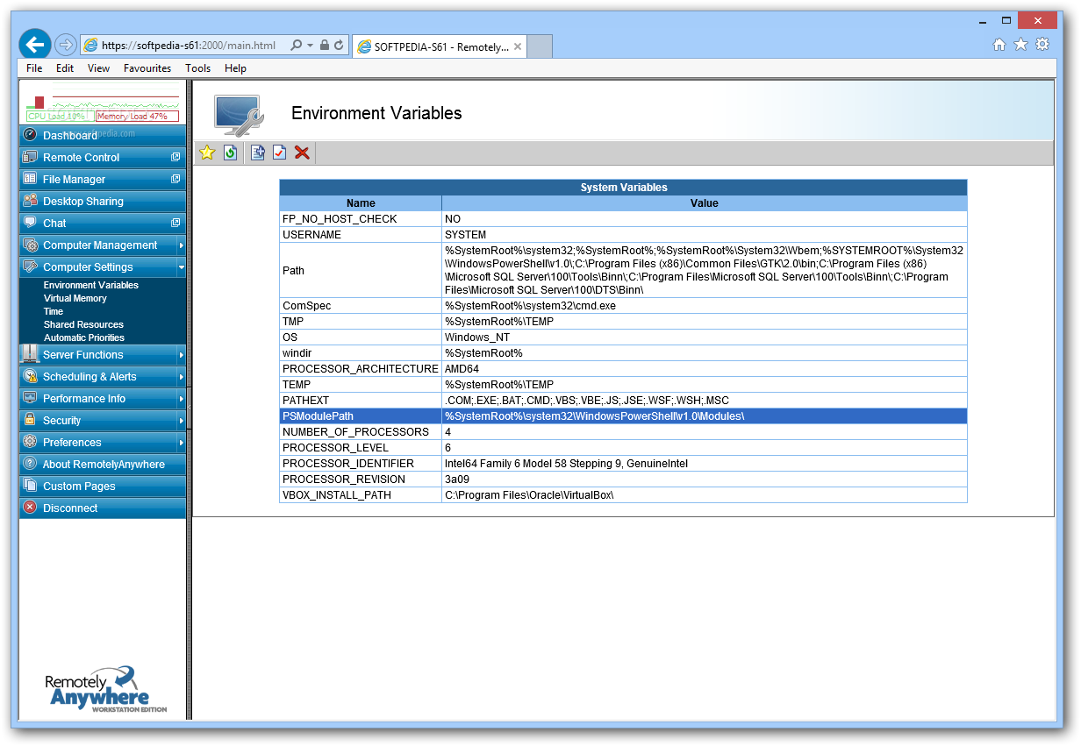
Task: Open the Shared Resources link
Action: tap(83, 324)
